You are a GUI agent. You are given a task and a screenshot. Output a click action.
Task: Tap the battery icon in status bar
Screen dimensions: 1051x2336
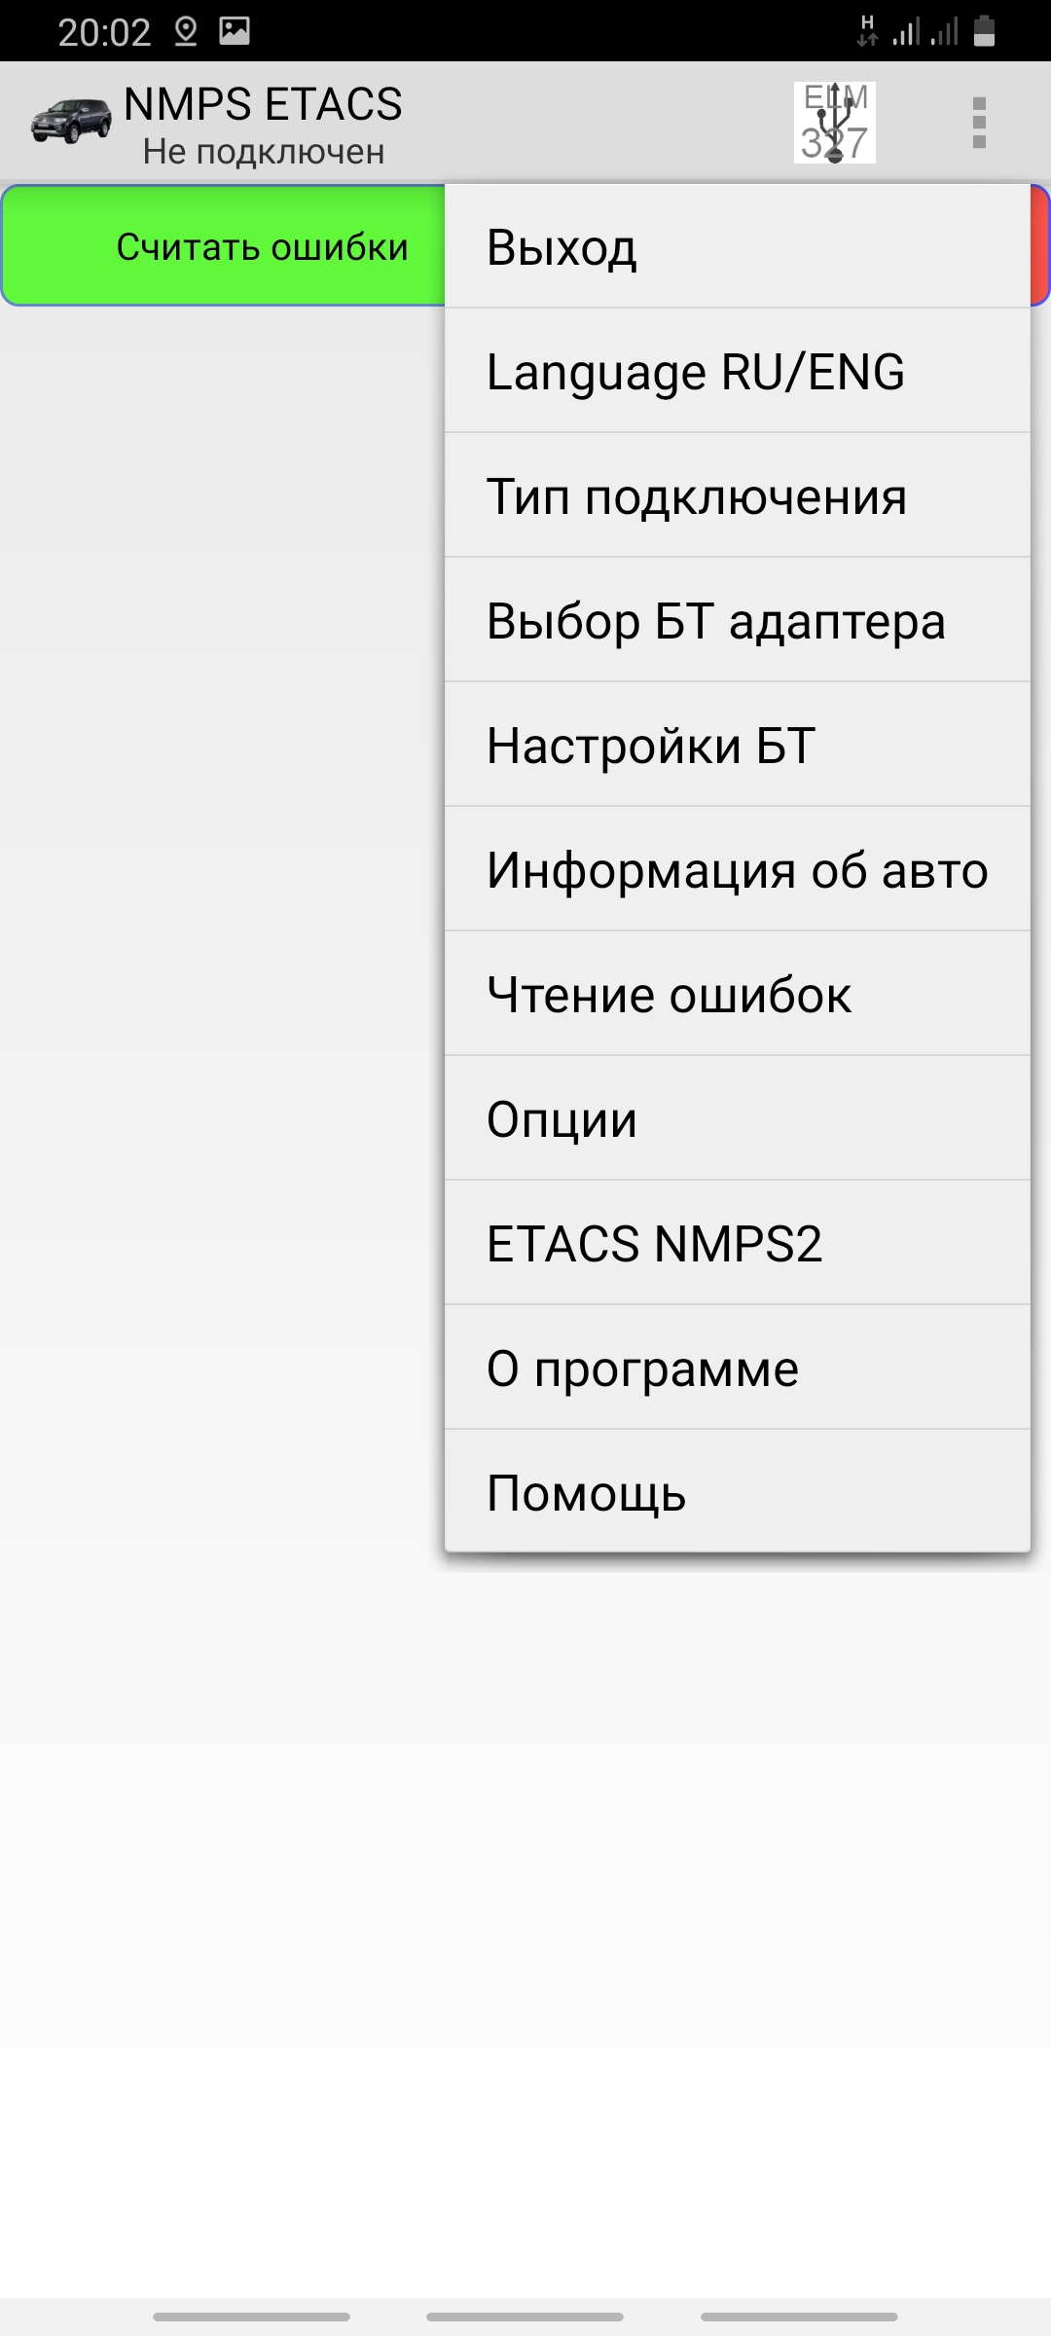(984, 31)
